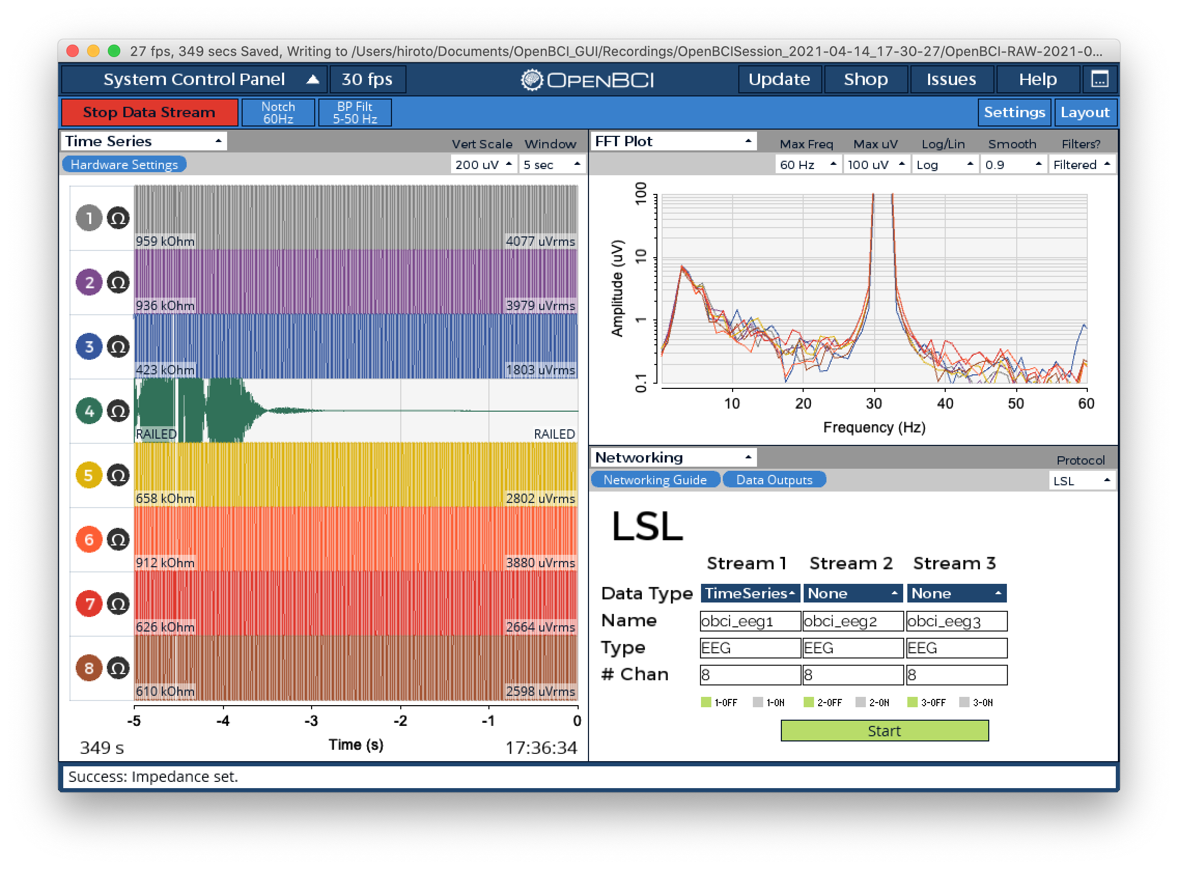Click ohm icon next to channel 5
1178x869 pixels.
pos(118,475)
